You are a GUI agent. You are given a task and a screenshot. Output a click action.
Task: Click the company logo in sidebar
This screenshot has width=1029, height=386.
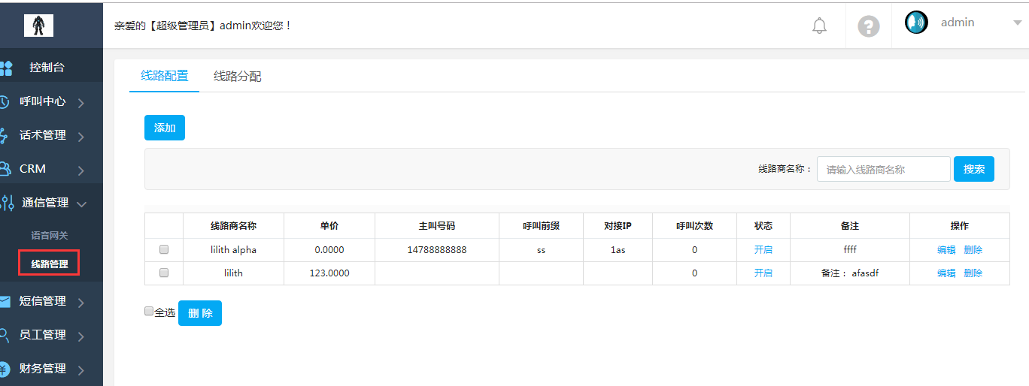tap(38, 25)
